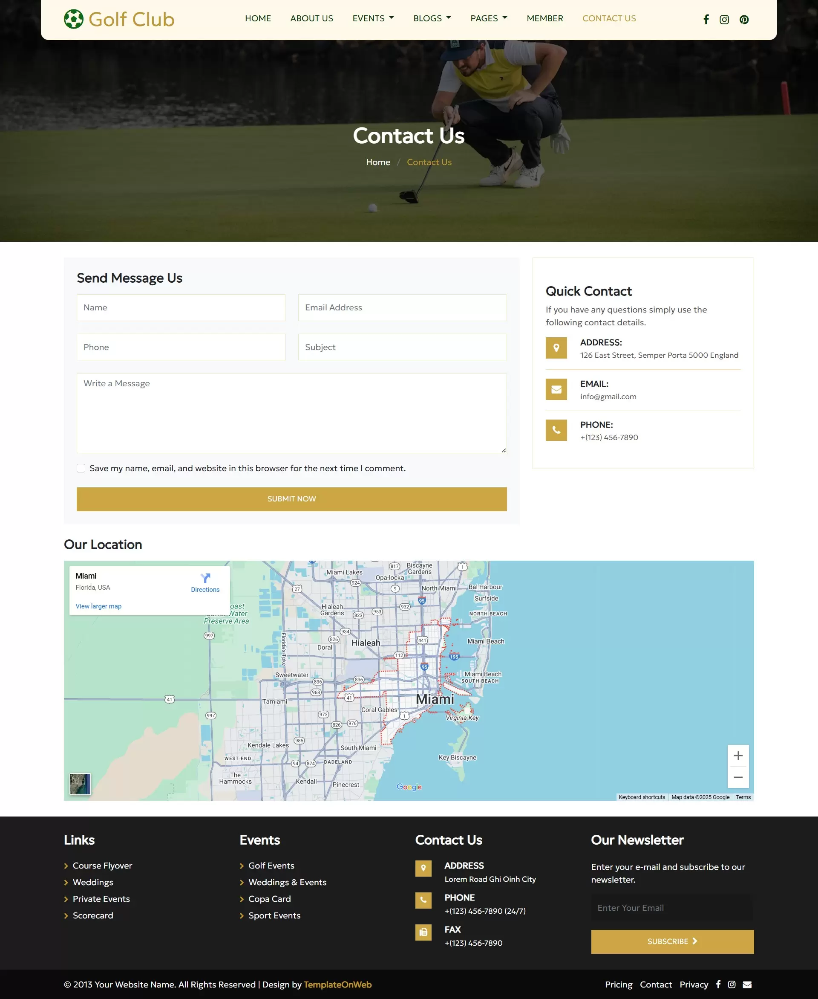Open the Pinterest icon in the header
Image resolution: width=818 pixels, height=999 pixels.
(743, 19)
